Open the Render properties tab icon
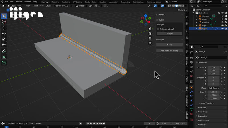The image size is (228, 128). click(191, 58)
